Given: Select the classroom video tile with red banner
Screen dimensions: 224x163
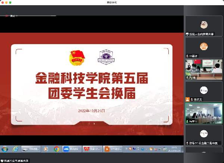Looking at the screenshot, I should click(x=203, y=69).
